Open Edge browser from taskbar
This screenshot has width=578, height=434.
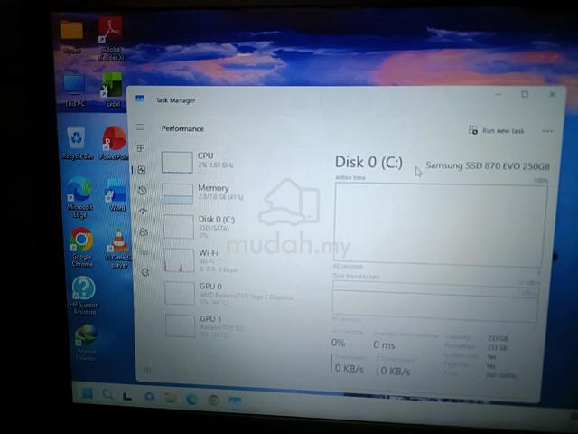tap(191, 399)
